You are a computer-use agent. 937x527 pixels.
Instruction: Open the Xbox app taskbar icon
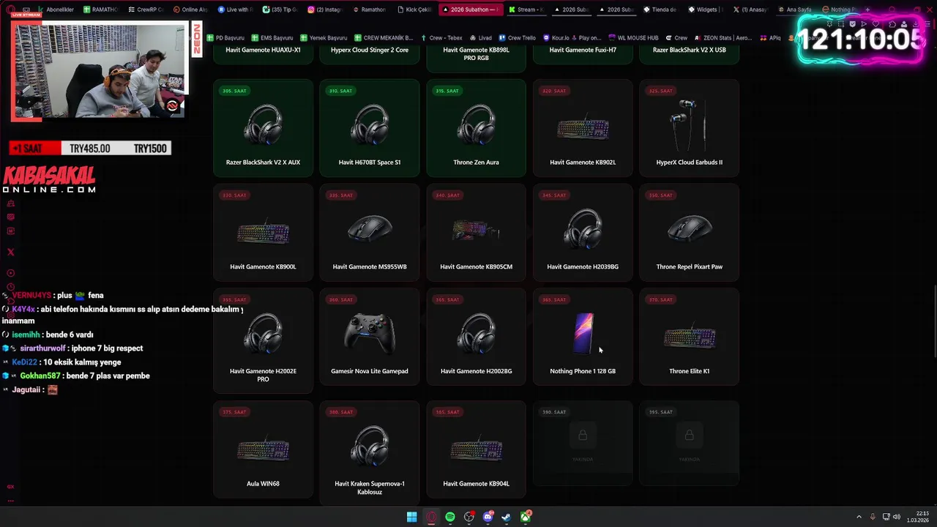point(526,517)
